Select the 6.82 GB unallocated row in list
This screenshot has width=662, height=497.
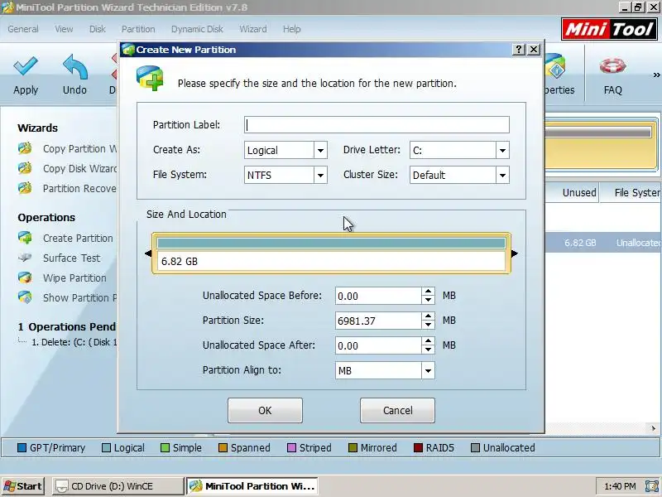click(x=603, y=243)
